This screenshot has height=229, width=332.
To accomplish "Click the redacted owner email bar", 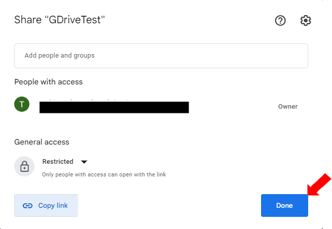I will [x=114, y=107].
